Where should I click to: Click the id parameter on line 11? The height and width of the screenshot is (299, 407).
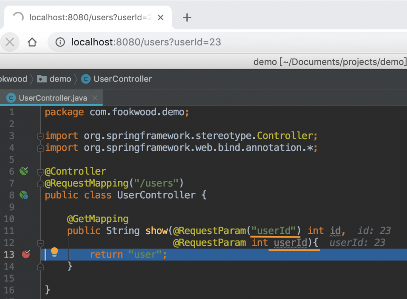click(x=335, y=231)
